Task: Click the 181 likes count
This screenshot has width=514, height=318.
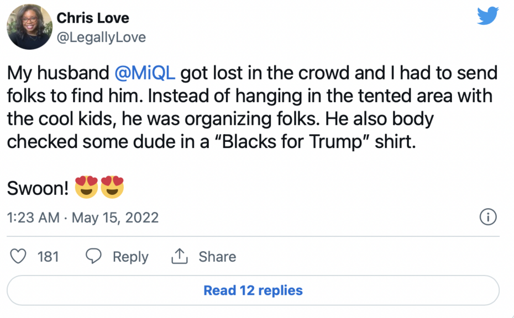Action: tap(48, 256)
